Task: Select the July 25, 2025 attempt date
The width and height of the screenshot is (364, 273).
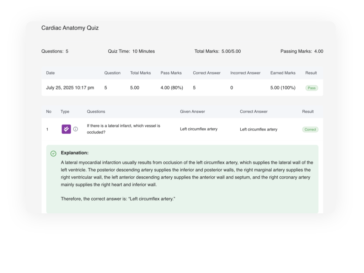Action: pos(70,87)
